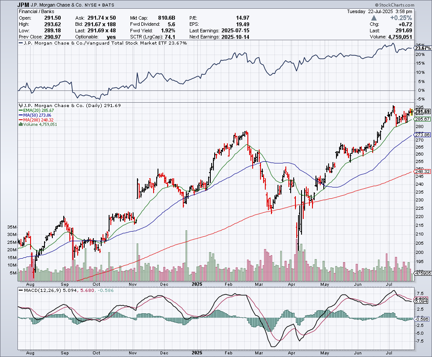Click the 280 label on the price axis
Viewport: 432px width, 357px height.
point(420,127)
